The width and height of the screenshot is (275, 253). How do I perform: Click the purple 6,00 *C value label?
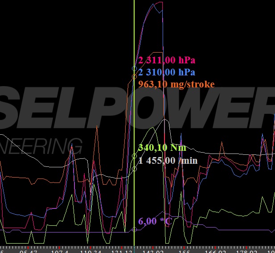(x=155, y=221)
